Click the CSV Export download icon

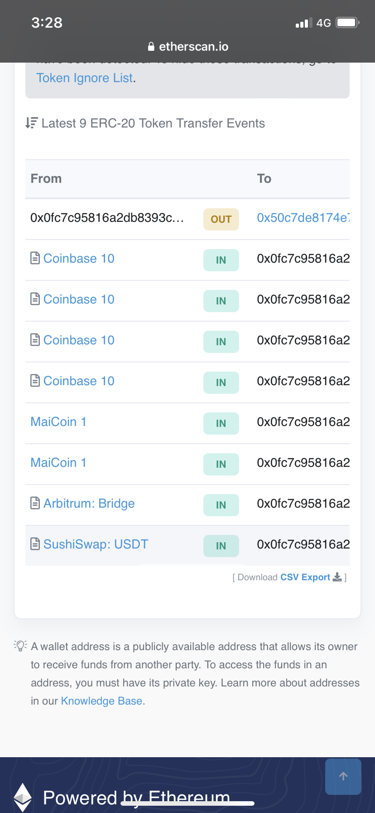tap(337, 577)
